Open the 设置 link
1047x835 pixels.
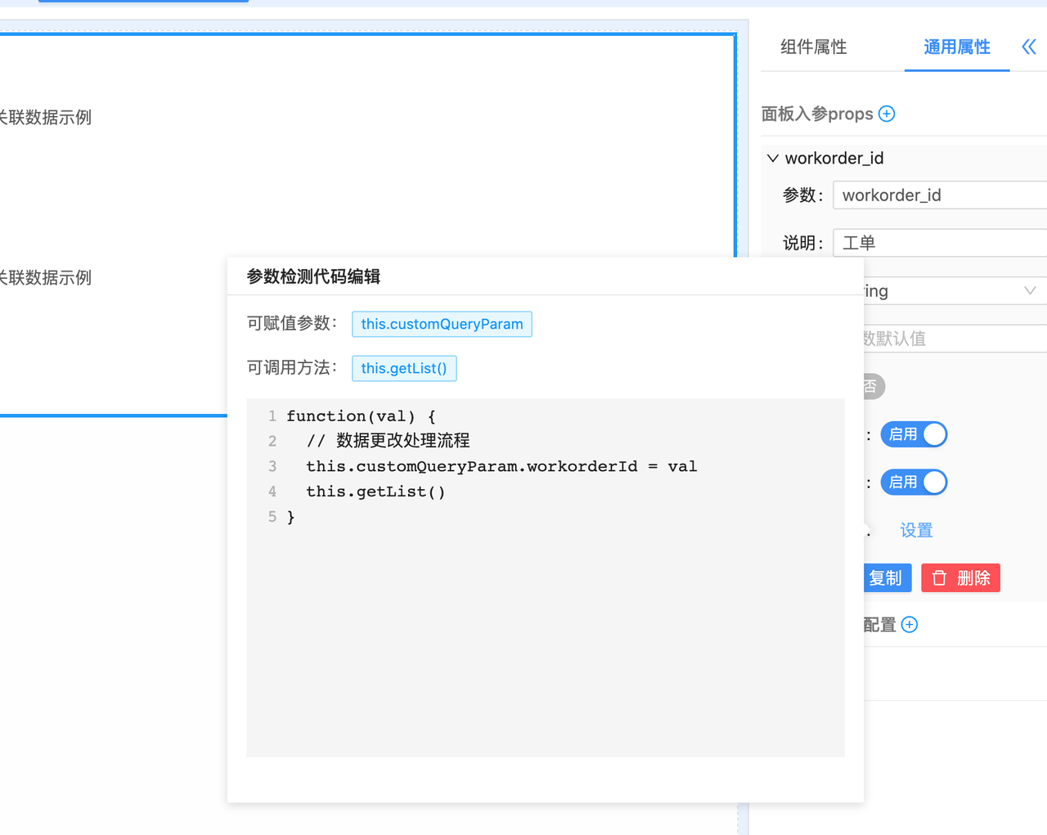click(x=916, y=531)
